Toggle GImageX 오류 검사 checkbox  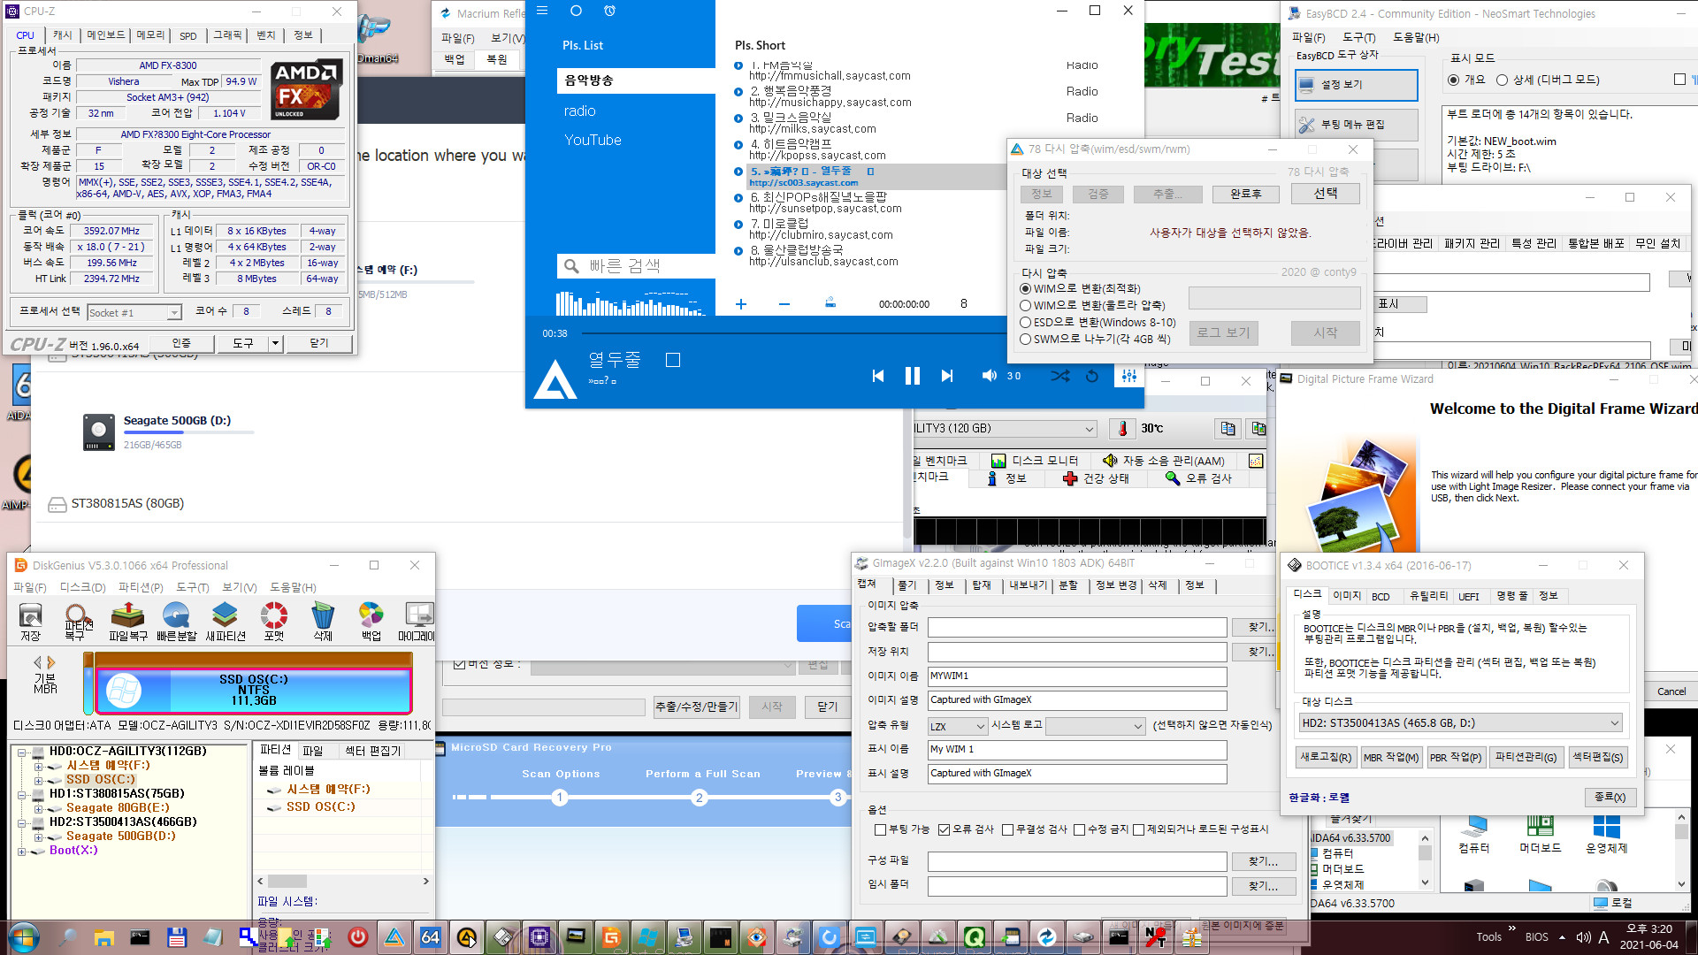(x=967, y=829)
